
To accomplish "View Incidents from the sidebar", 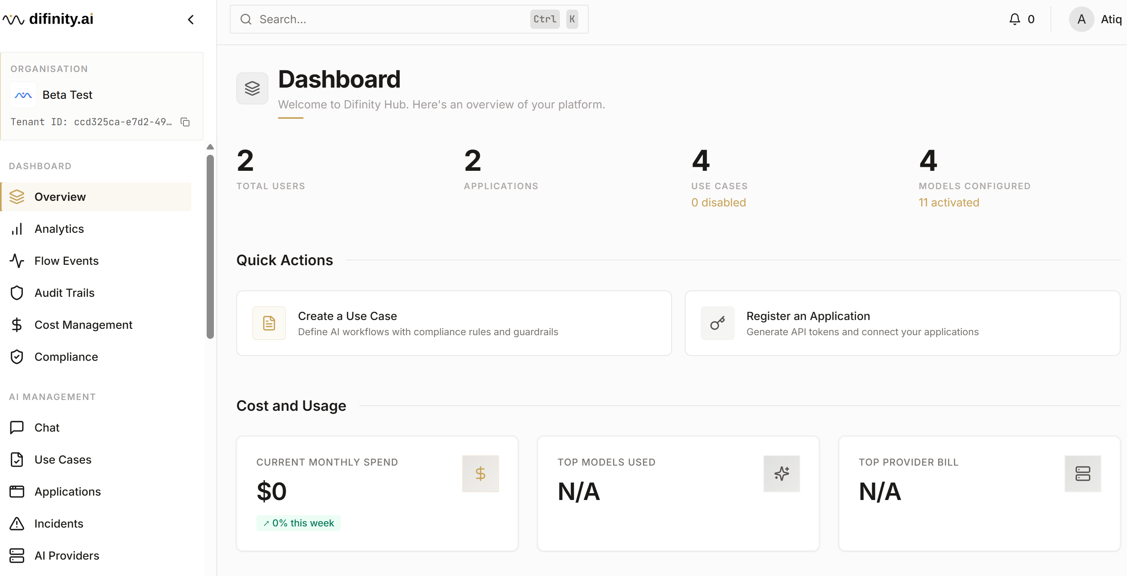I will [x=58, y=524].
